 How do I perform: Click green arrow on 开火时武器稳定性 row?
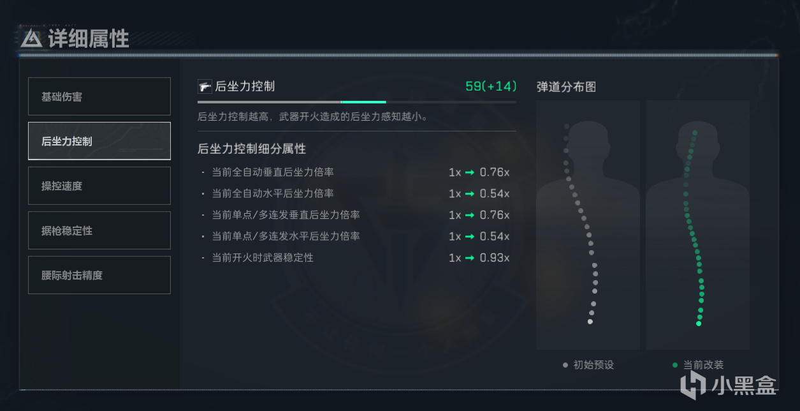tap(469, 258)
